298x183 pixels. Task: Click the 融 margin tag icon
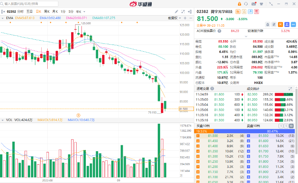(x=238, y=12)
